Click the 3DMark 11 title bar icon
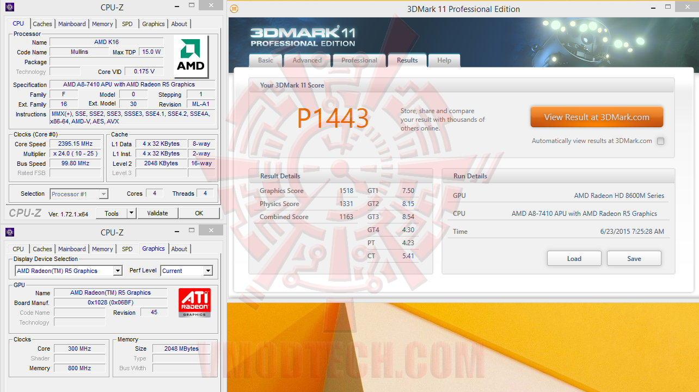699x392 pixels. click(234, 9)
